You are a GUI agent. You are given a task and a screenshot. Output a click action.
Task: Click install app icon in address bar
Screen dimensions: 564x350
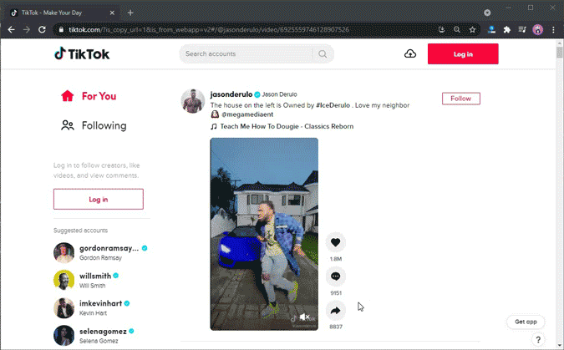[441, 29]
